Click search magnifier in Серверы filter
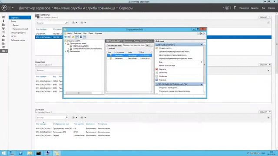 click(x=66, y=23)
